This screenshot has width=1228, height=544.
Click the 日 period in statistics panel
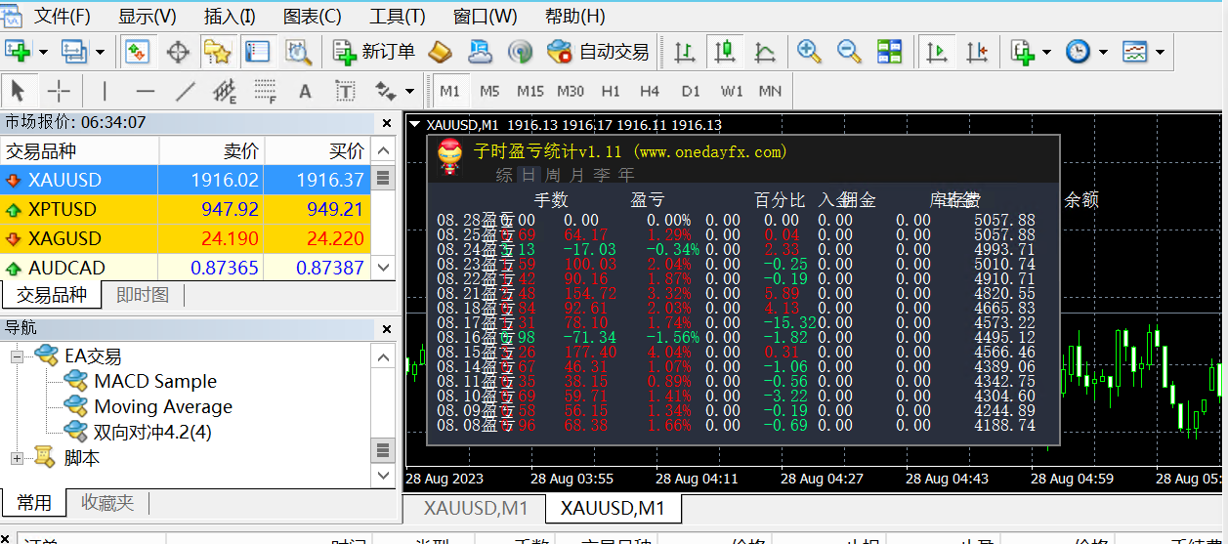(x=529, y=175)
